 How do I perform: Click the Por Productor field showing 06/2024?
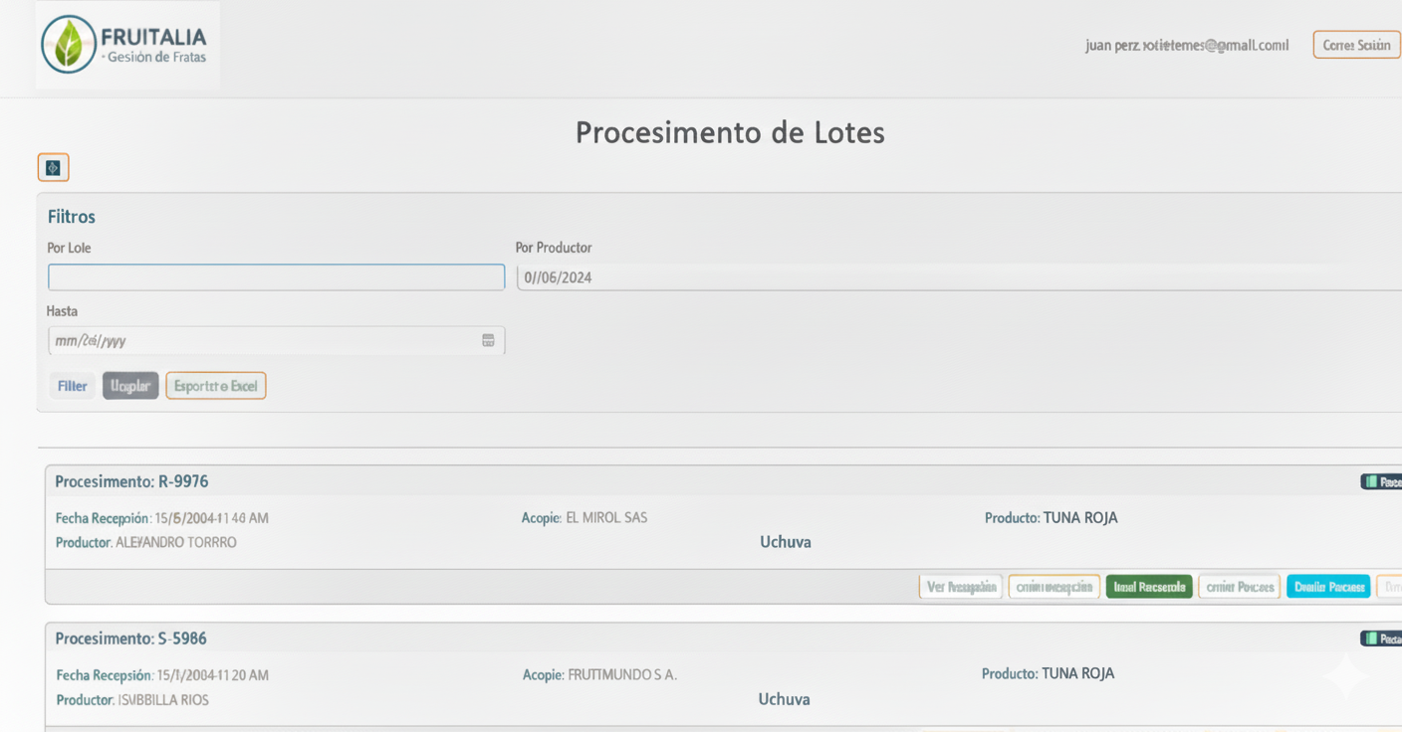(956, 277)
